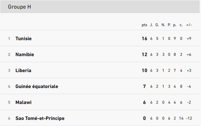The width and height of the screenshot is (201, 126).
Task: Select the c. goals conceded column header
Action: (181, 25)
